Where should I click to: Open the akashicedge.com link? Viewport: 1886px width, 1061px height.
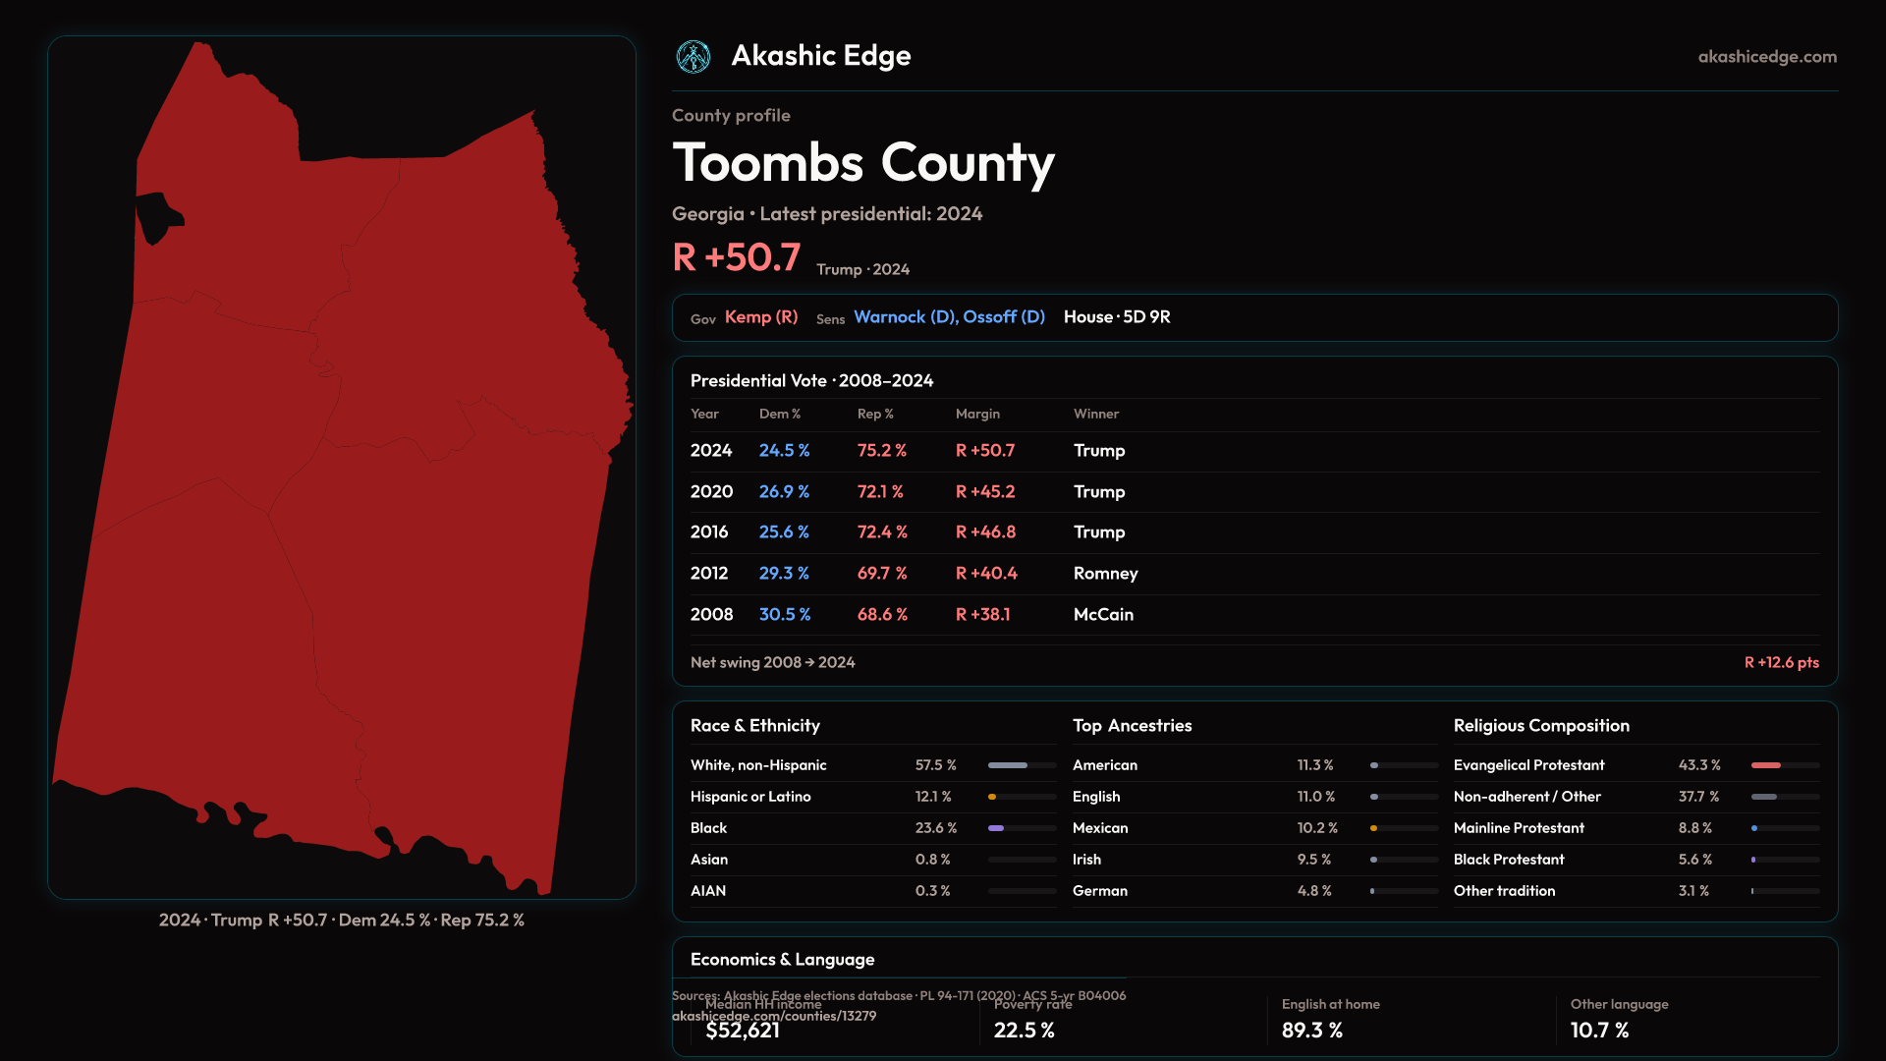click(x=1766, y=57)
